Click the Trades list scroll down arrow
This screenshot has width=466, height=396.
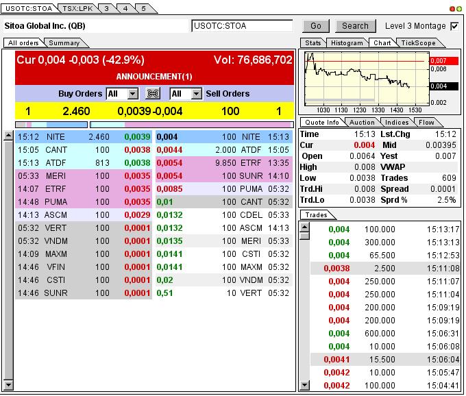[x=305, y=385]
